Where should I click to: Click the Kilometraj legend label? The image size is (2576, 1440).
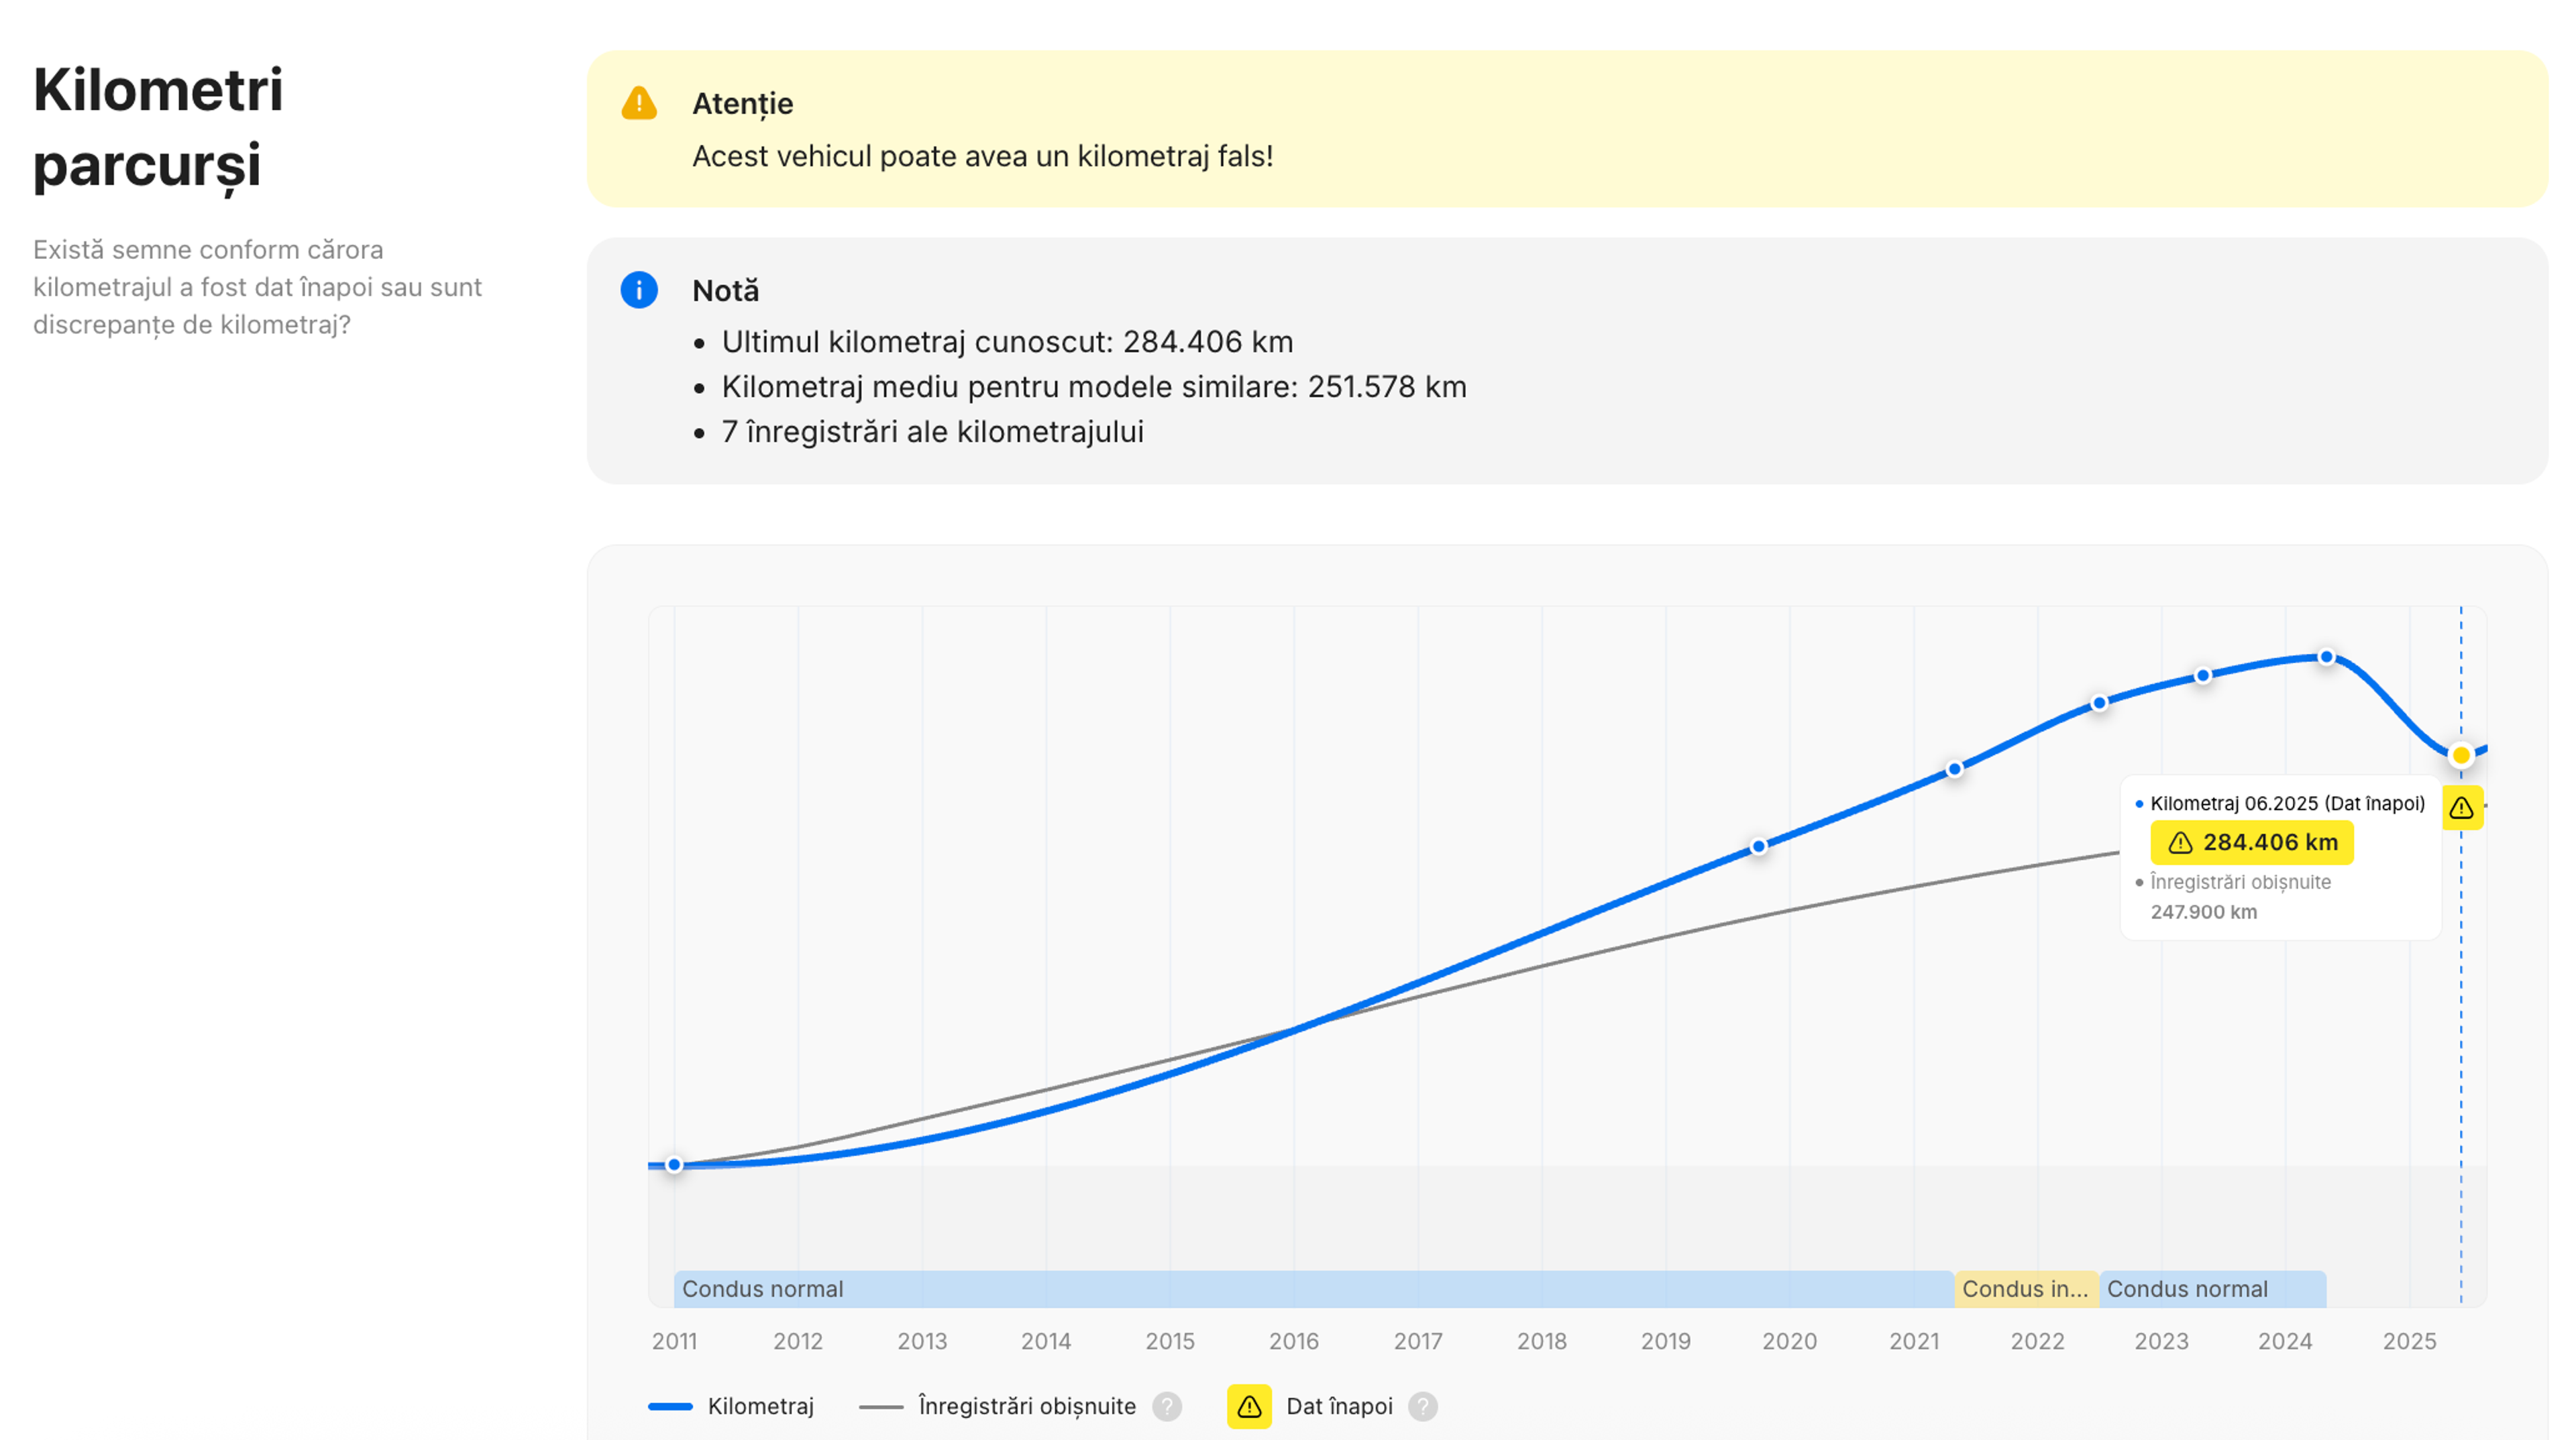click(x=760, y=1406)
